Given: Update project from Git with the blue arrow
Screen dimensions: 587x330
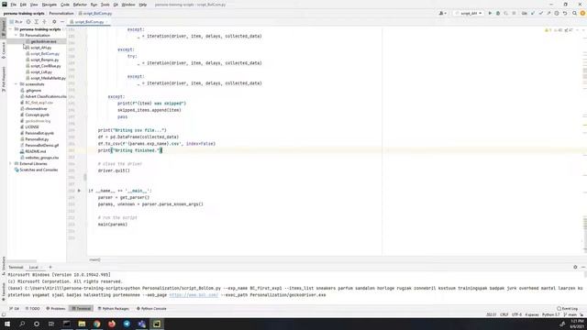Looking at the screenshot, I should (x=533, y=13).
